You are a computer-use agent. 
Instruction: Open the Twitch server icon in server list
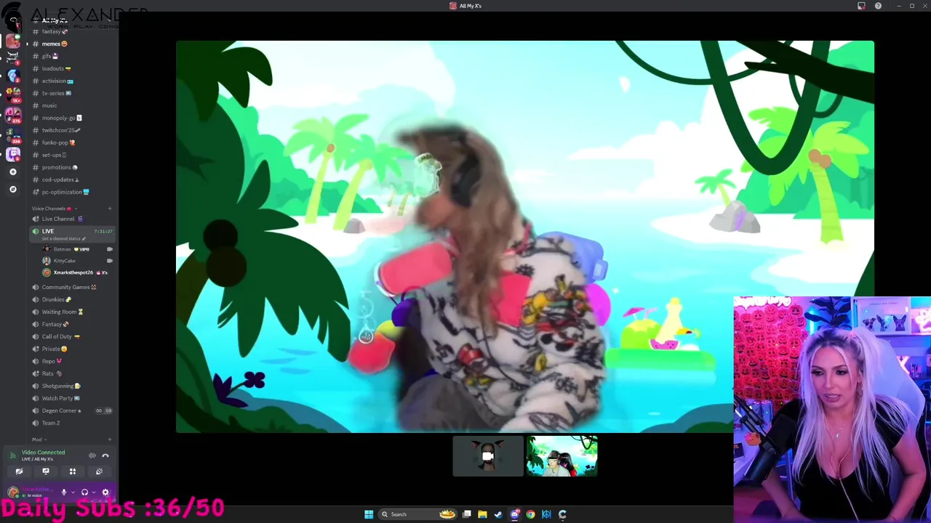tap(13, 154)
